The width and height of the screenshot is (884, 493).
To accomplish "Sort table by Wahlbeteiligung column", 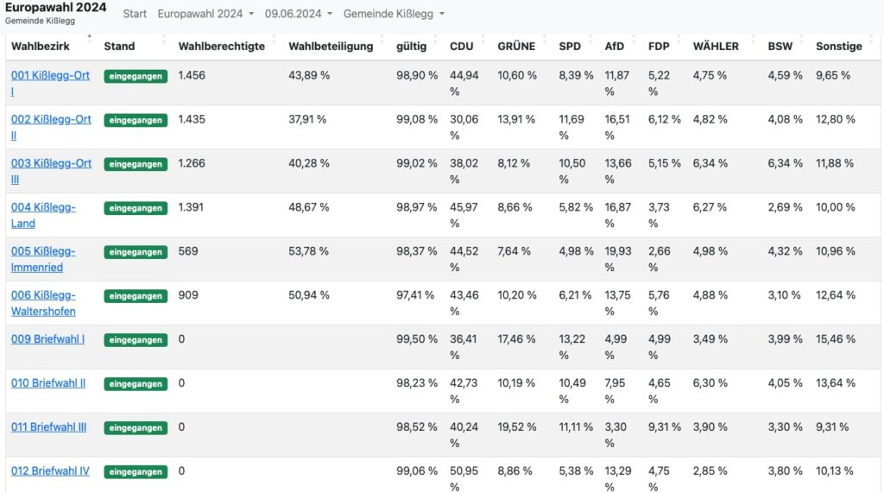I will [331, 47].
